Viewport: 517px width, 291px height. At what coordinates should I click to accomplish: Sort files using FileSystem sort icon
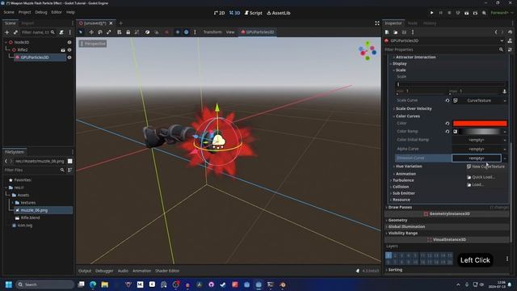click(70, 170)
